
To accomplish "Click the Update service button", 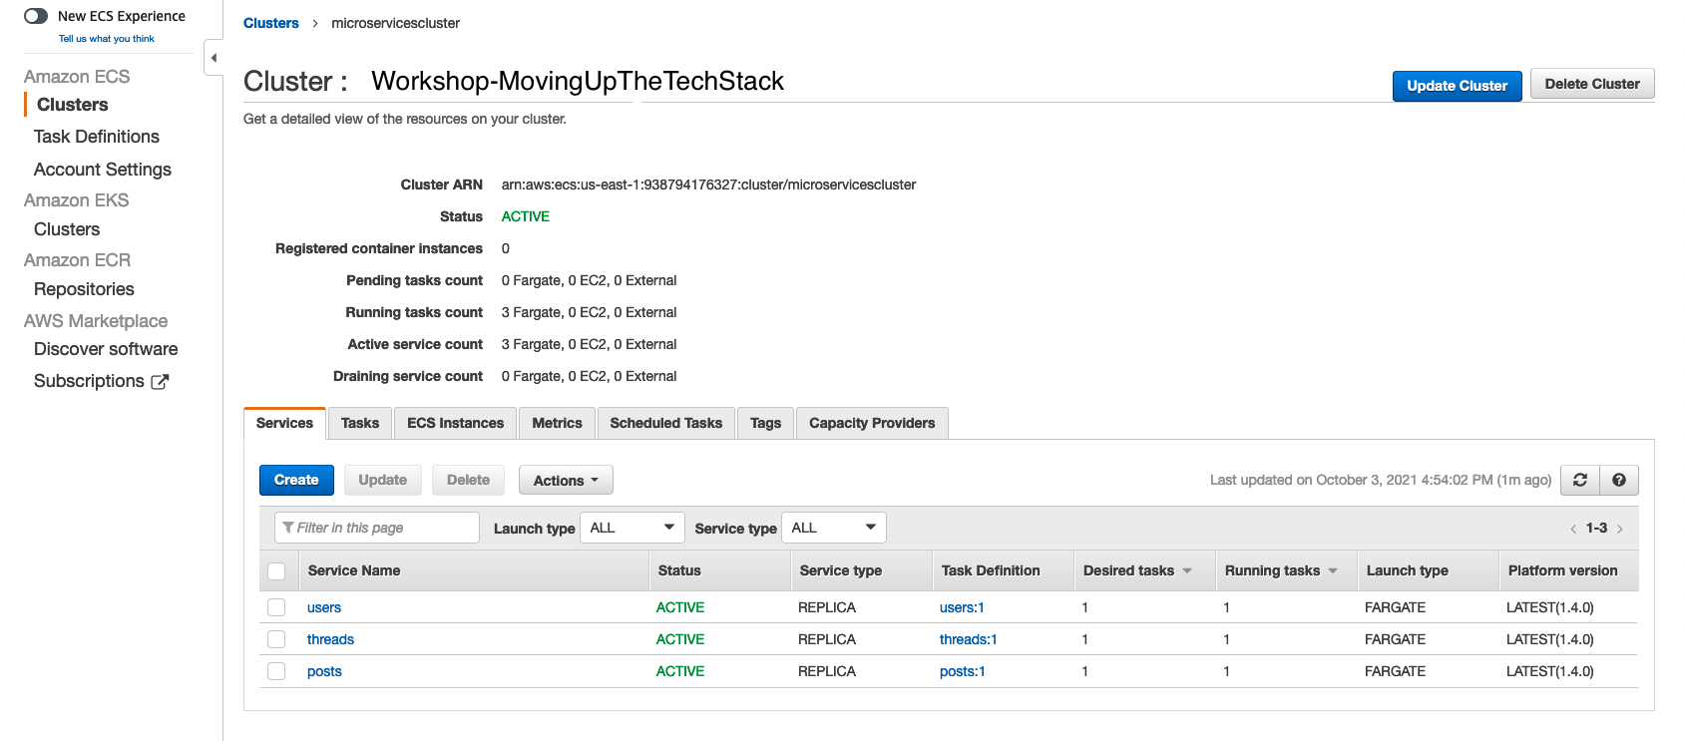I will 383,480.
